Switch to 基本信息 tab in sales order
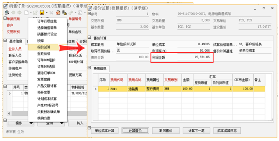 (x=16, y=41)
